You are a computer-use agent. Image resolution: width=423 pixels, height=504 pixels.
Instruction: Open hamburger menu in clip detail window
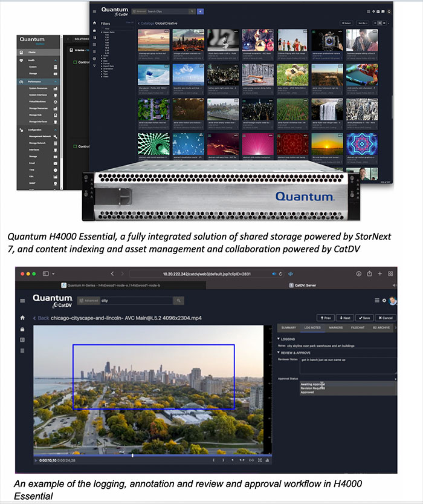pyautogui.click(x=22, y=301)
